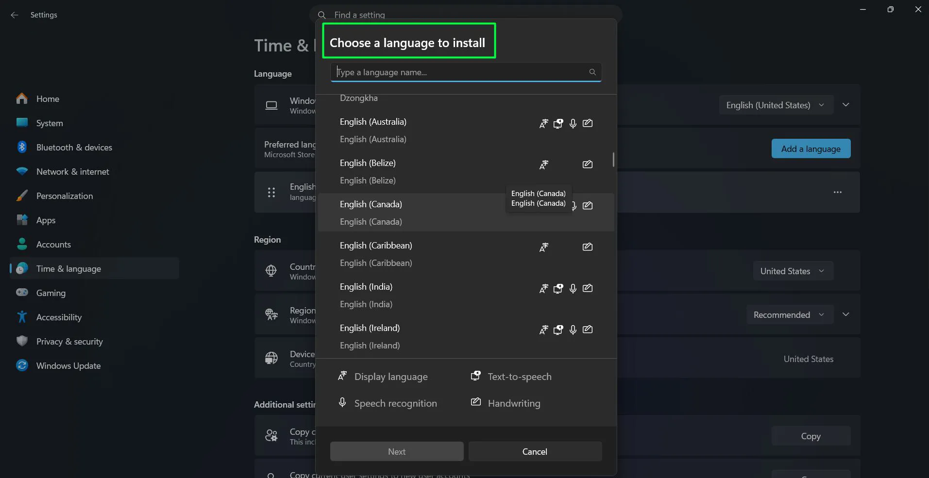Select Network & internet in the sidebar
Image resolution: width=929 pixels, height=478 pixels.
tap(22, 171)
